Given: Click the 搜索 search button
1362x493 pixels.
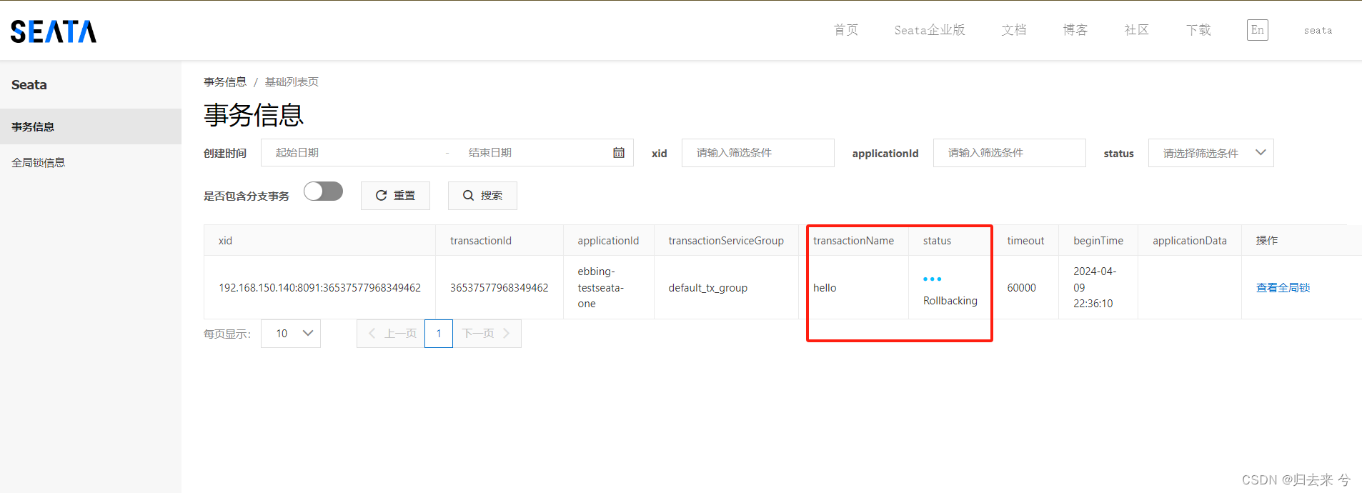Looking at the screenshot, I should [x=482, y=196].
